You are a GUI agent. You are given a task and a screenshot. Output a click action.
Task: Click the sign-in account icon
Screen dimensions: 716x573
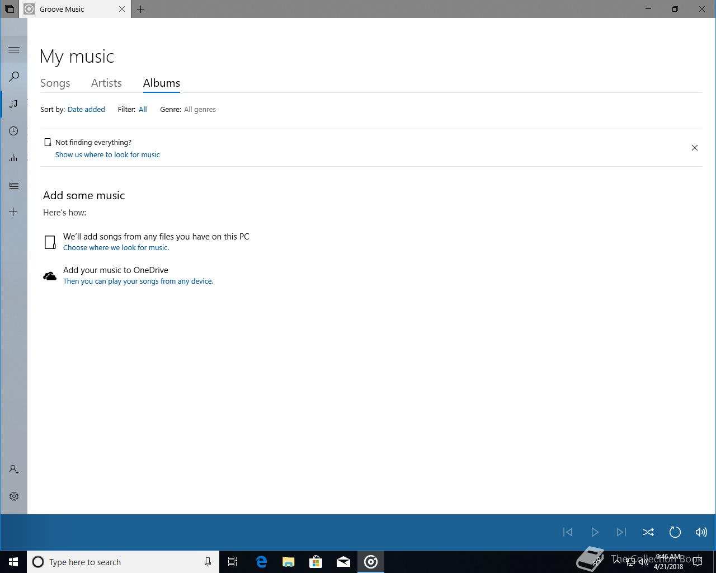(14, 469)
